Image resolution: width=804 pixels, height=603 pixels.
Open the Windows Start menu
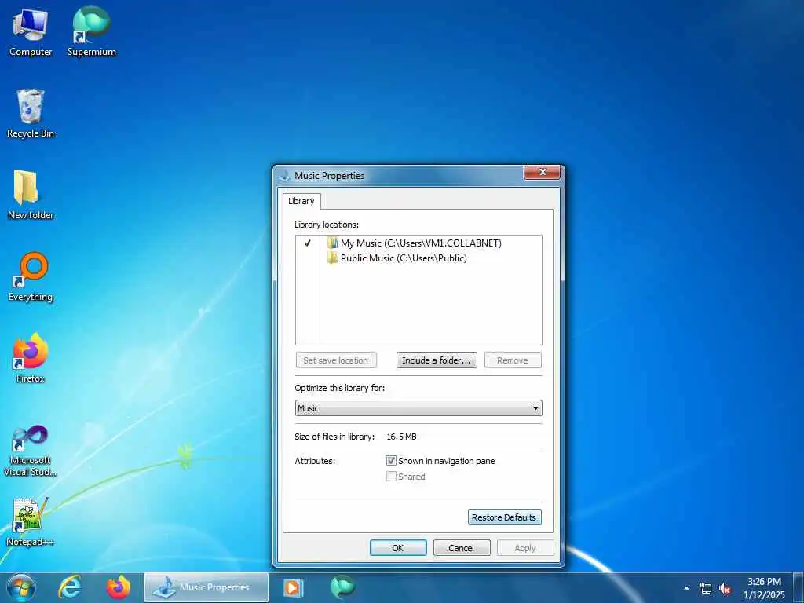coord(21,587)
